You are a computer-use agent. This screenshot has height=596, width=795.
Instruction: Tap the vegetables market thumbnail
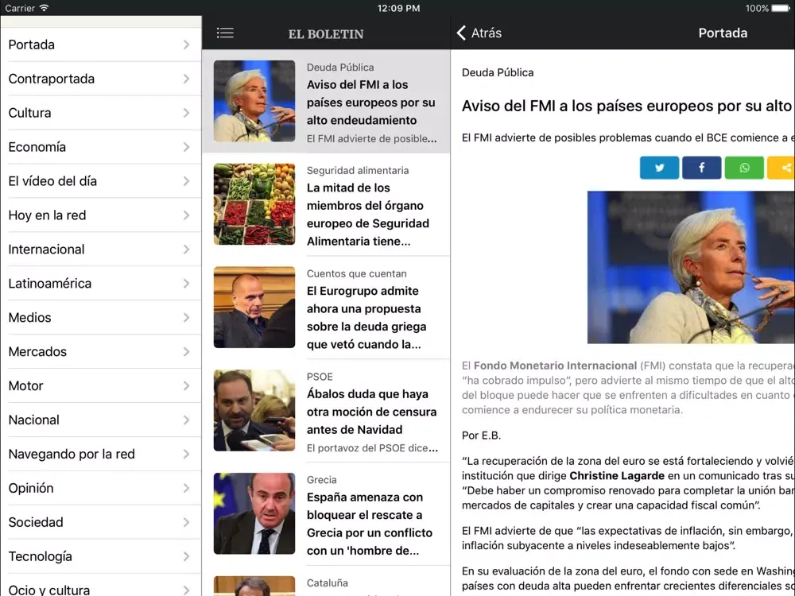pyautogui.click(x=254, y=203)
